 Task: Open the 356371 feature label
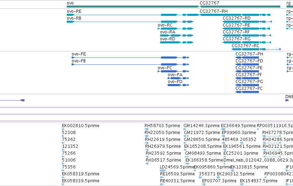[207, 174]
